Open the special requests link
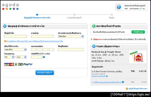 (35, 41)
